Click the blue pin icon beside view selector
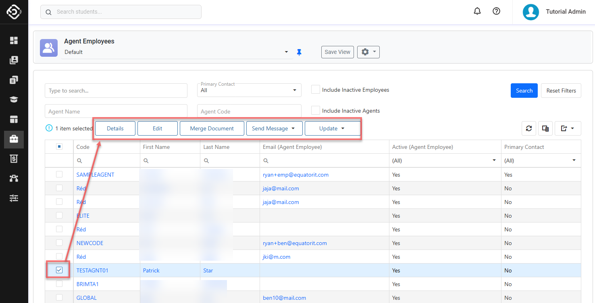The height and width of the screenshot is (303, 595). [299, 52]
